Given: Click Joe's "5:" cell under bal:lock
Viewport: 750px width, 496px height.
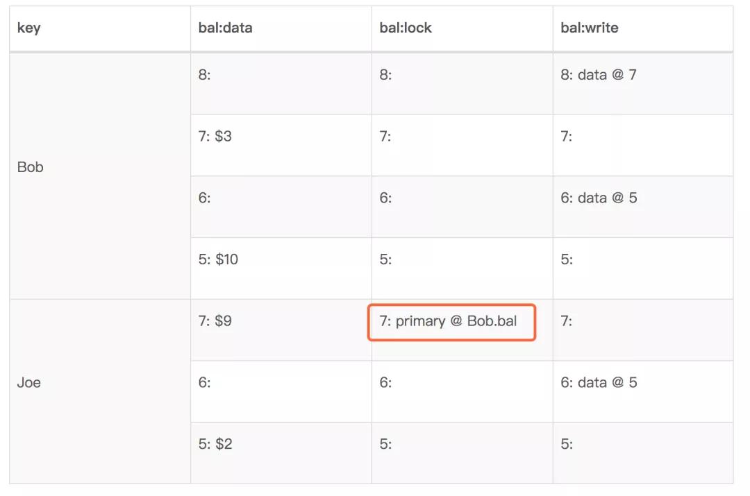Looking at the screenshot, I should click(x=386, y=444).
